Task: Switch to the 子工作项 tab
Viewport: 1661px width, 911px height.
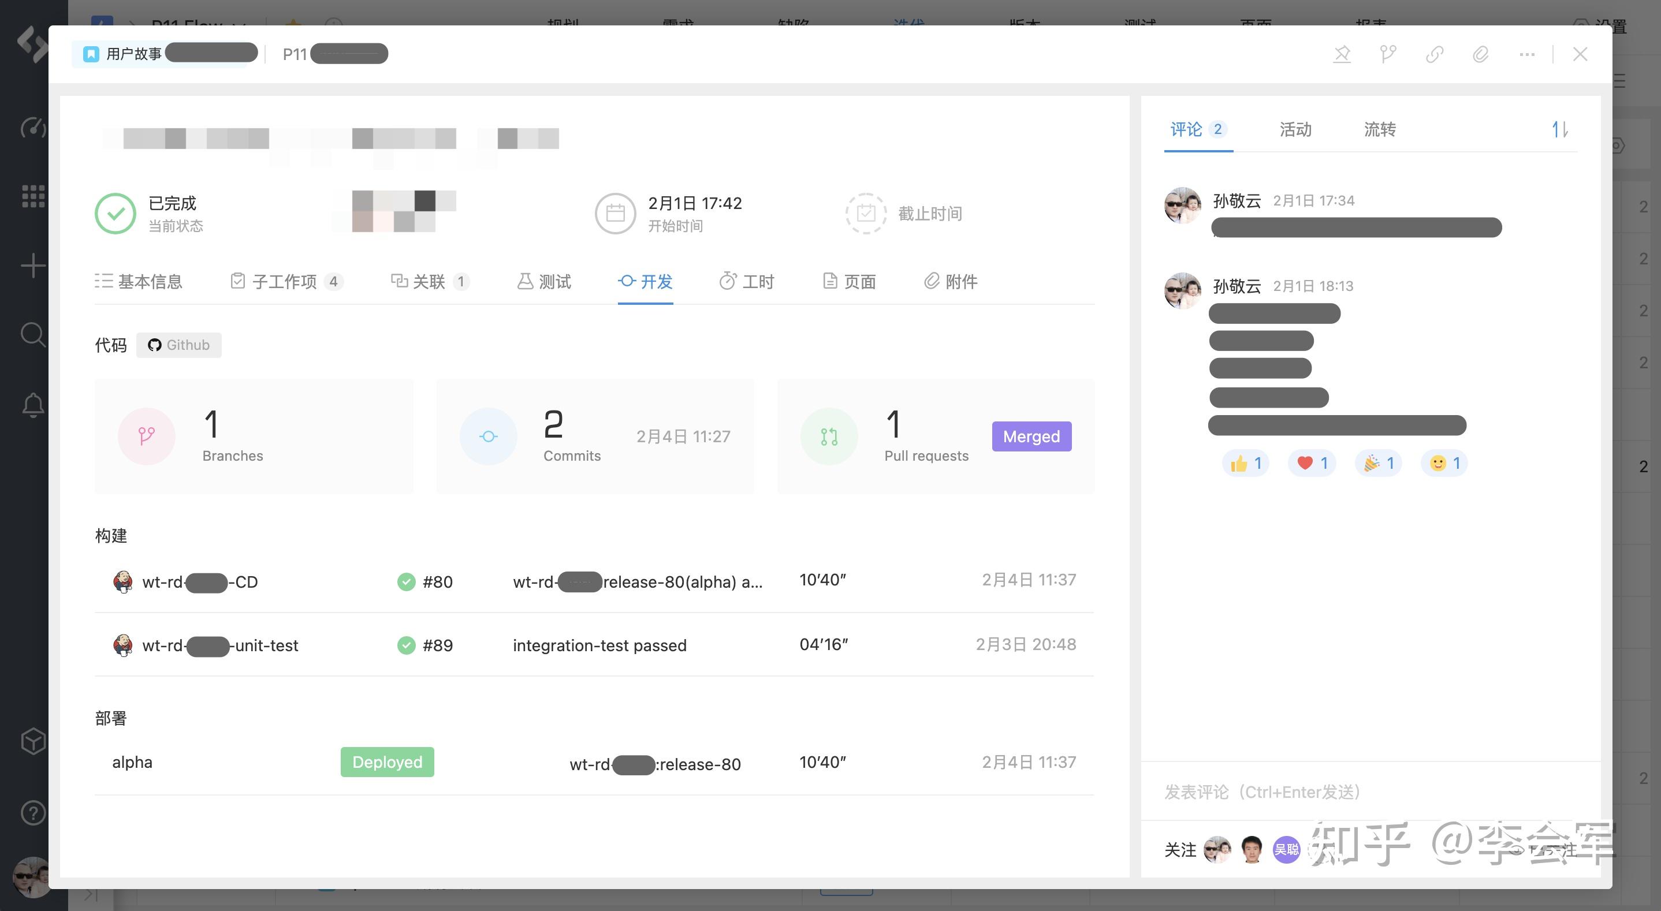Action: 286,282
